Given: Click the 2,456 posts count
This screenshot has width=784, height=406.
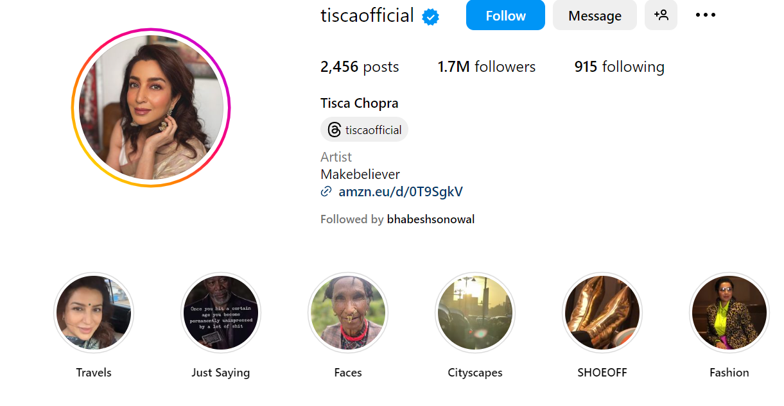Looking at the screenshot, I should (x=360, y=67).
